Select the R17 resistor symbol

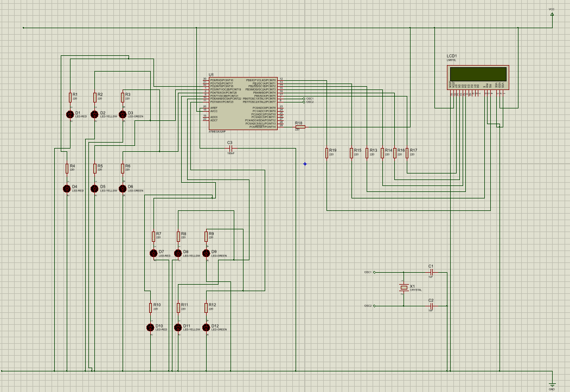pos(407,153)
